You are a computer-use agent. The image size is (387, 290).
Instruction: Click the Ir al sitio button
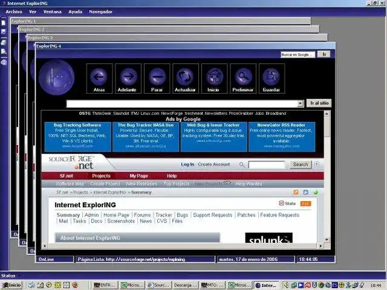point(319,103)
